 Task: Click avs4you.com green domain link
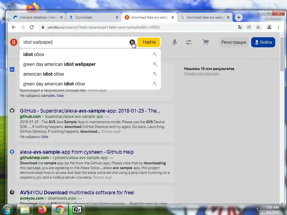coord(32,198)
